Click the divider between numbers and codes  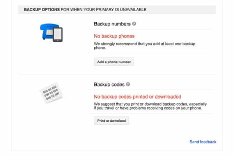117,74
